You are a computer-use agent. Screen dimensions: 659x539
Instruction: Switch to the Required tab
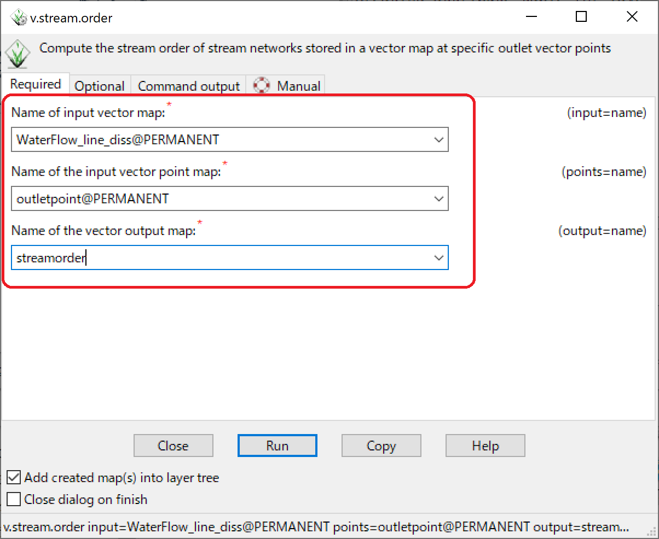coord(36,84)
